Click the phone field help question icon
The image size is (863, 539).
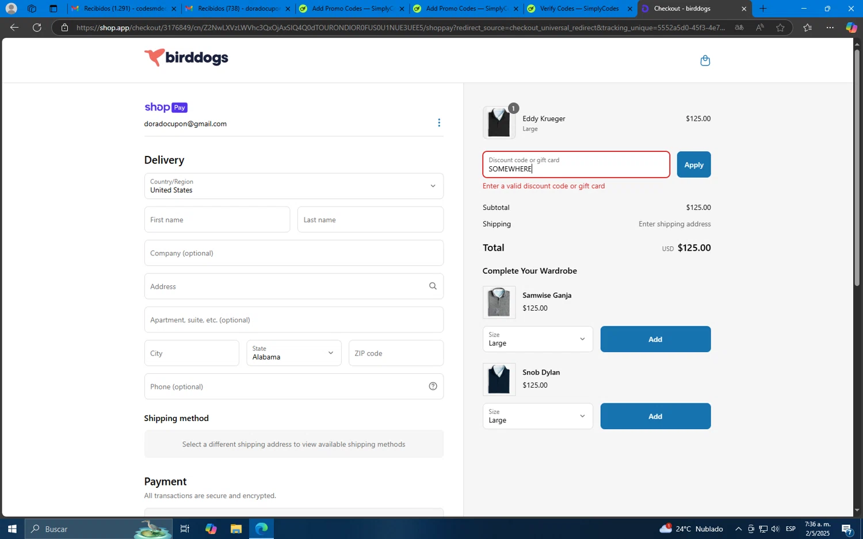(x=433, y=386)
